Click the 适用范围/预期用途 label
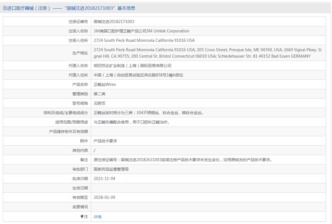This screenshot has width=332, height=224. point(71,122)
